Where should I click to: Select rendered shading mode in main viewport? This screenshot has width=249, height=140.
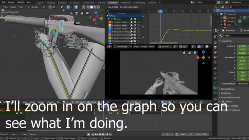pyautogui.click(x=98, y=7)
